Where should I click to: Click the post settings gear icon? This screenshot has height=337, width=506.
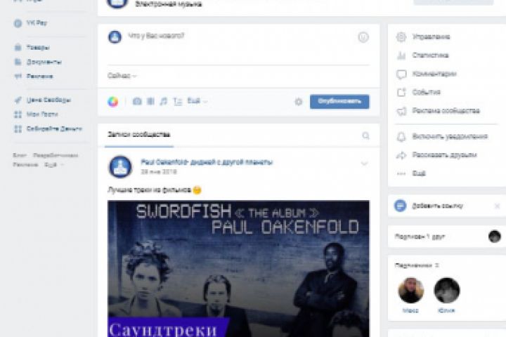299,102
